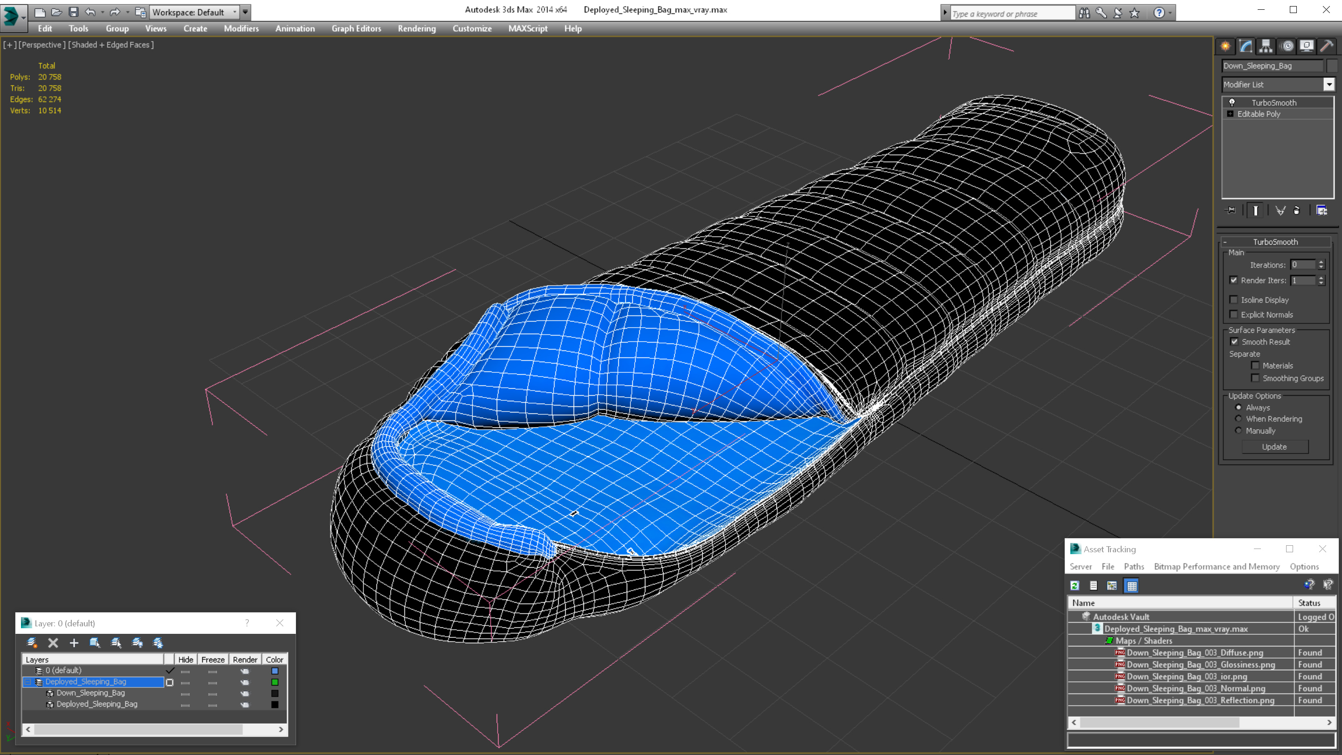Expand the Editable Poly plus sign
The width and height of the screenshot is (1342, 755).
(1231, 114)
